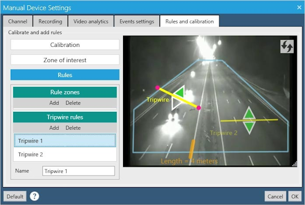Click the video preview resize grip corner
This screenshot has width=305, height=205.
click(x=295, y=164)
